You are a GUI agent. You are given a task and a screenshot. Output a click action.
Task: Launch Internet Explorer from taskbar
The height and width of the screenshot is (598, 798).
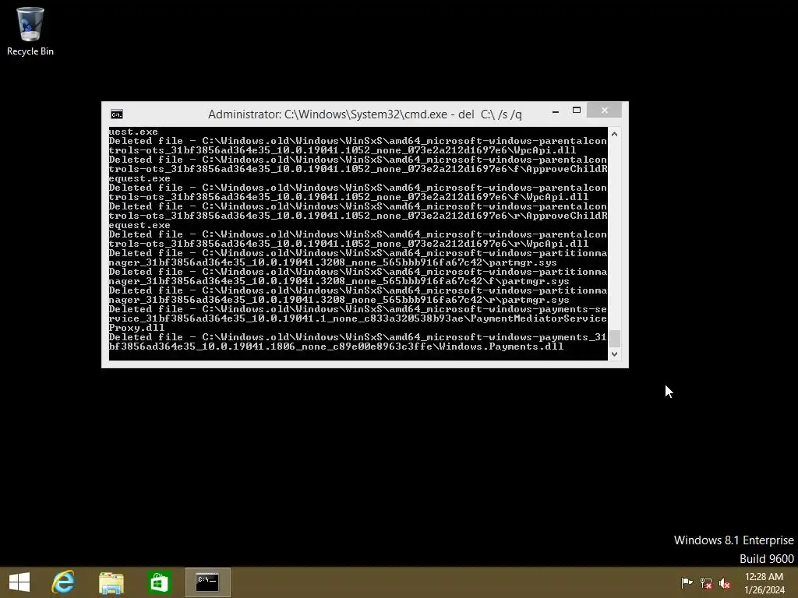63,582
